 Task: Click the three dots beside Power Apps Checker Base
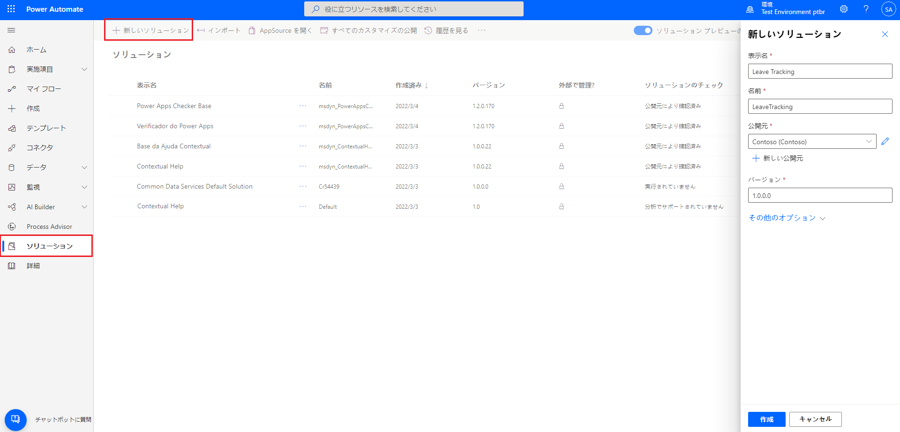[303, 106]
